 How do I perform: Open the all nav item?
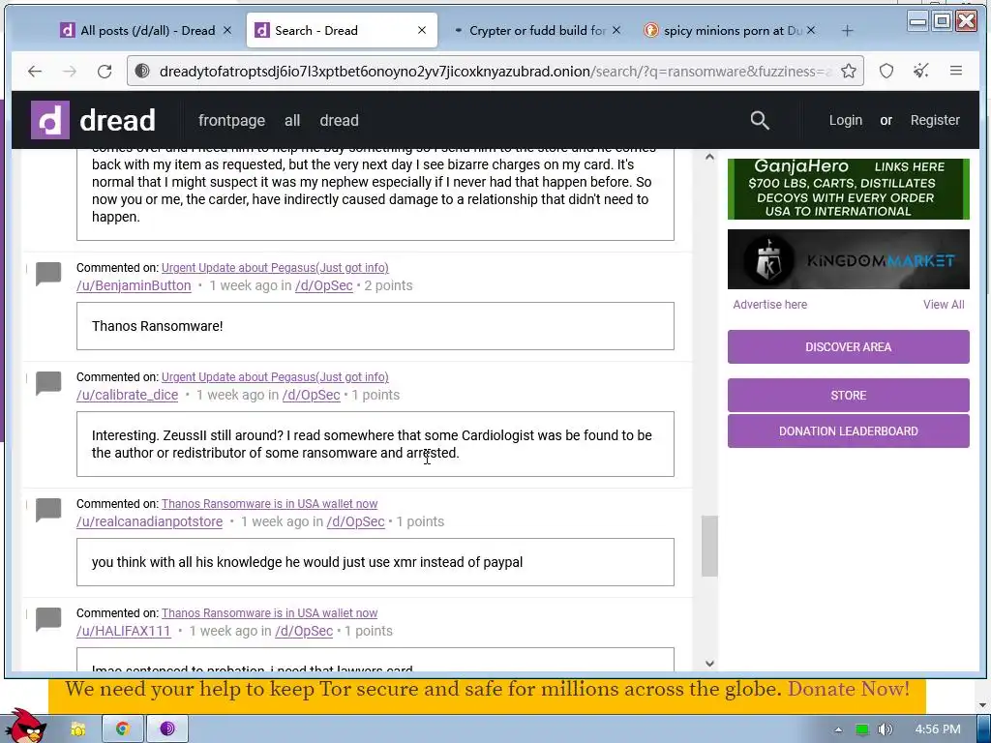(292, 120)
